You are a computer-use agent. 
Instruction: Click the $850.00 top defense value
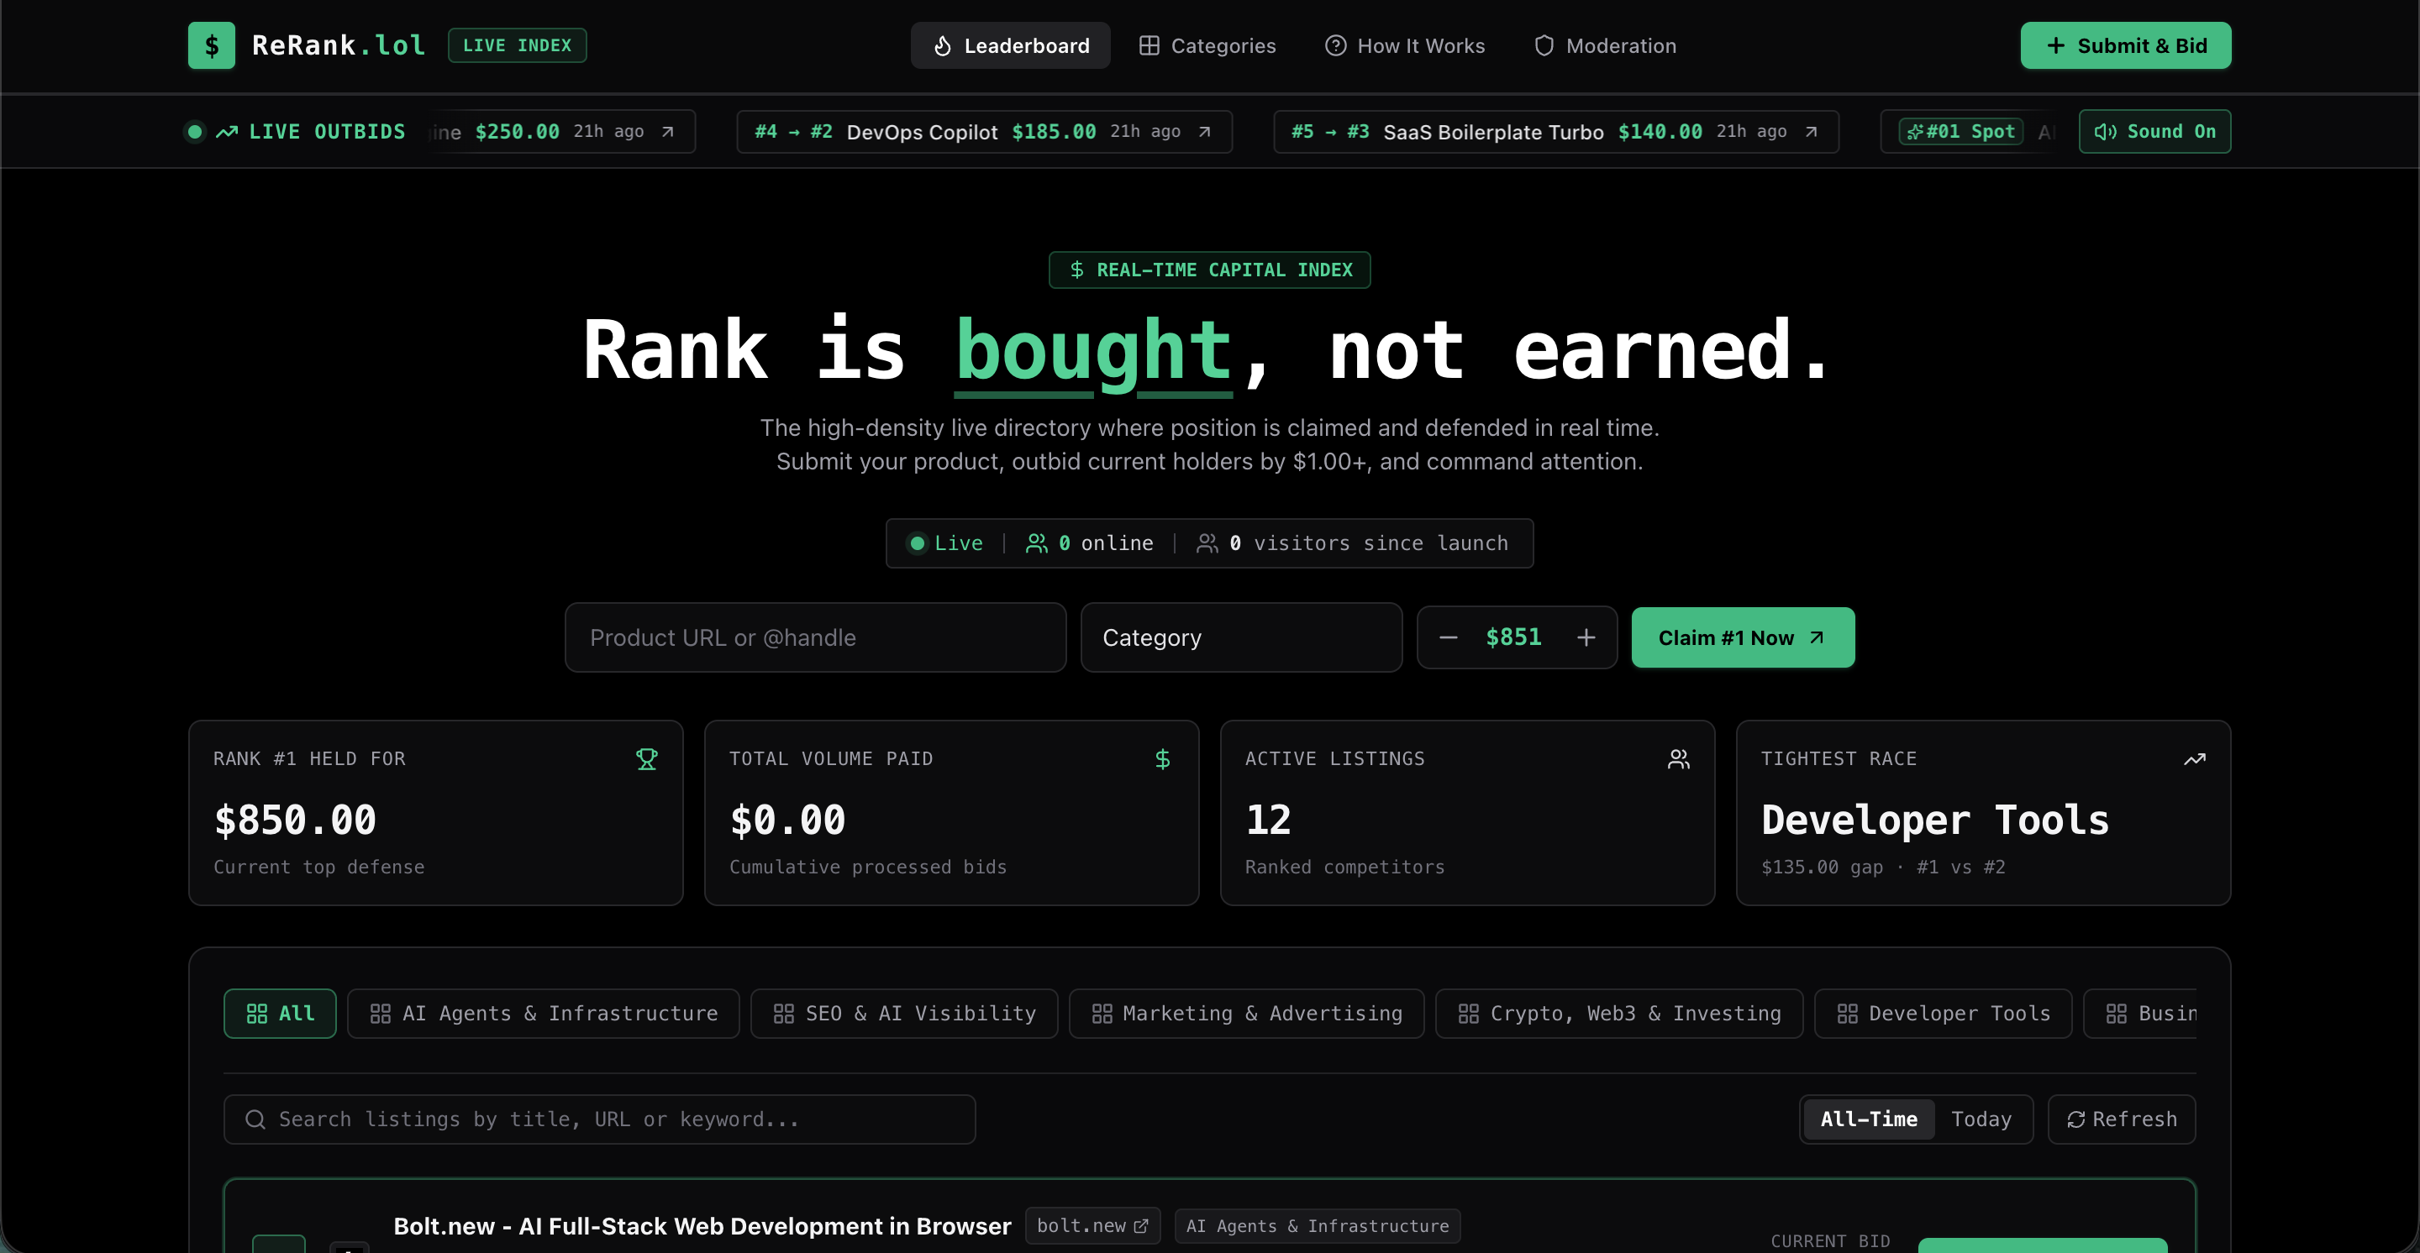(295, 820)
